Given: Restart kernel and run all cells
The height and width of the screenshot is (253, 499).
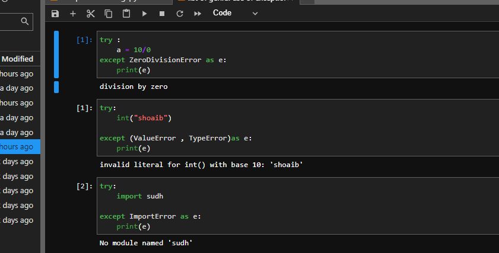Looking at the screenshot, I should point(198,13).
